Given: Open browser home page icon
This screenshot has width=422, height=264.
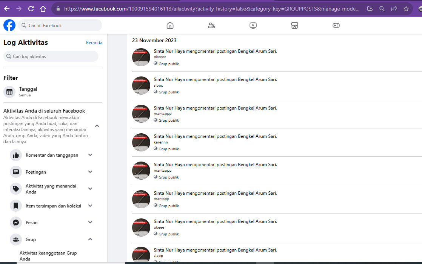Looking at the screenshot, I should pos(43,9).
